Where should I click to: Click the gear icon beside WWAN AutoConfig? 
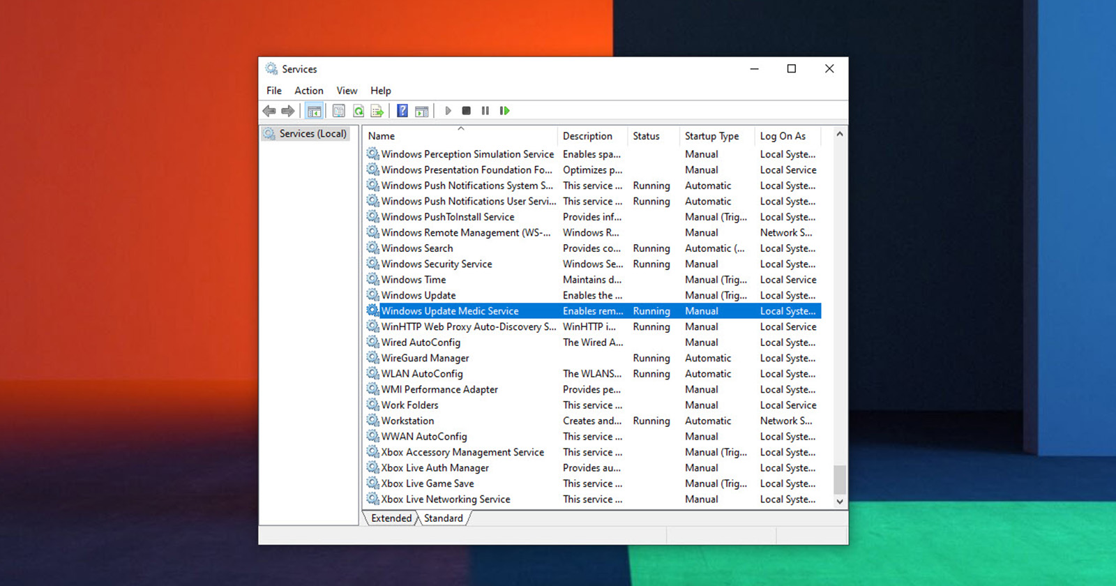(x=373, y=436)
